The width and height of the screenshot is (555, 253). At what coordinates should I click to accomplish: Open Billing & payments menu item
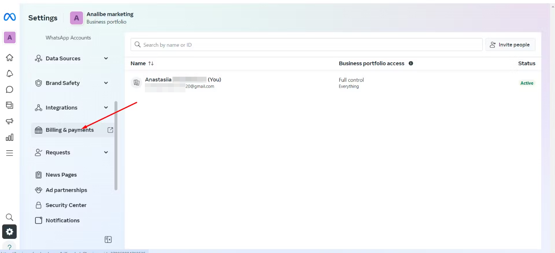click(x=73, y=130)
